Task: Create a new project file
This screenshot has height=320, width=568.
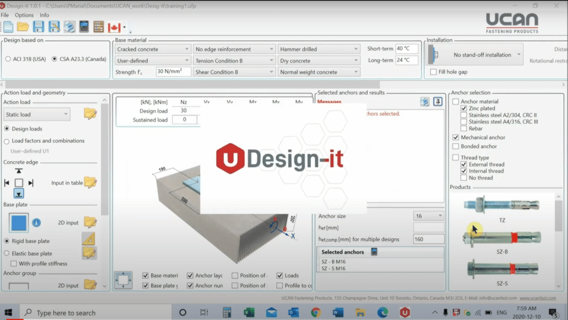Action: pyautogui.click(x=8, y=27)
